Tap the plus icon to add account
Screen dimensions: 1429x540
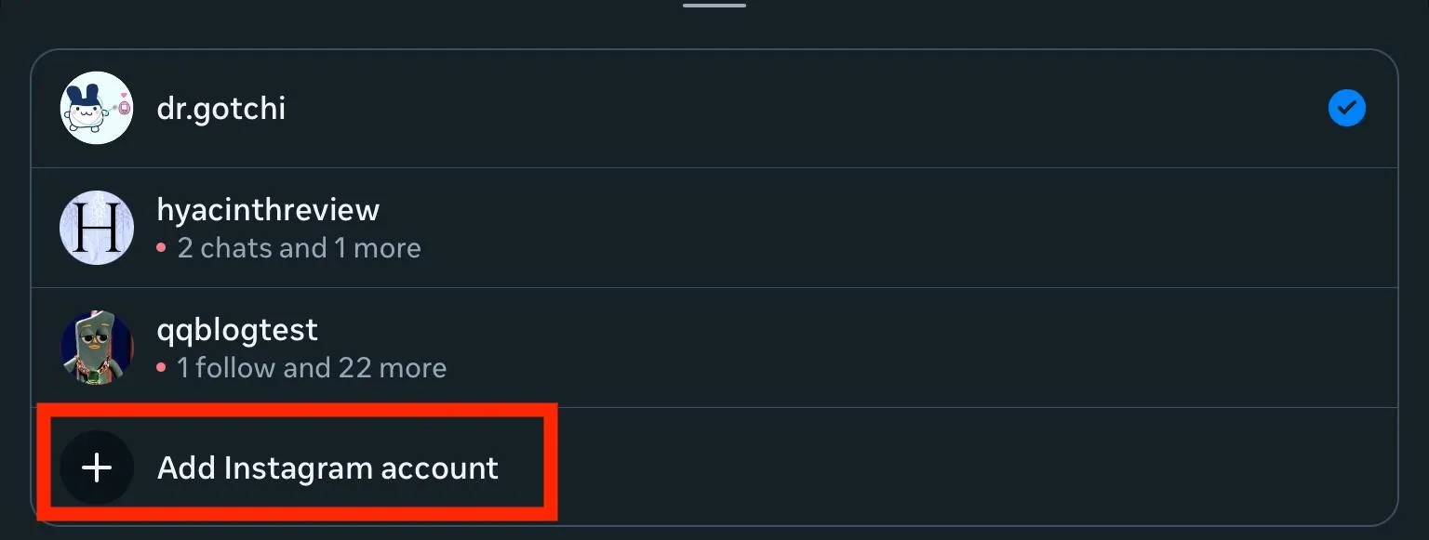(x=97, y=468)
